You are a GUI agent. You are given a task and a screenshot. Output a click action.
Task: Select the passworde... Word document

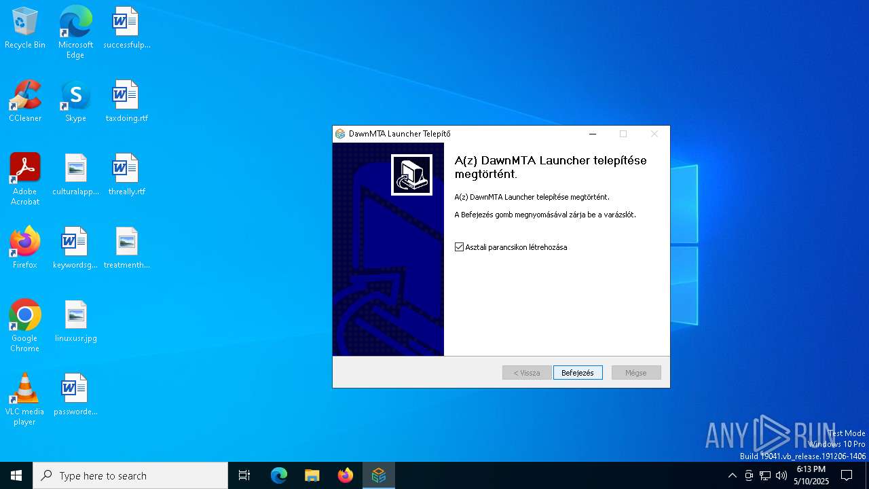point(75,395)
